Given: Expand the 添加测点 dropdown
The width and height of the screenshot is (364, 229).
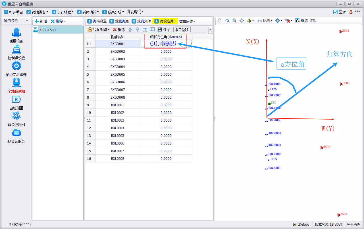Looking at the screenshot, I should click(x=99, y=30).
